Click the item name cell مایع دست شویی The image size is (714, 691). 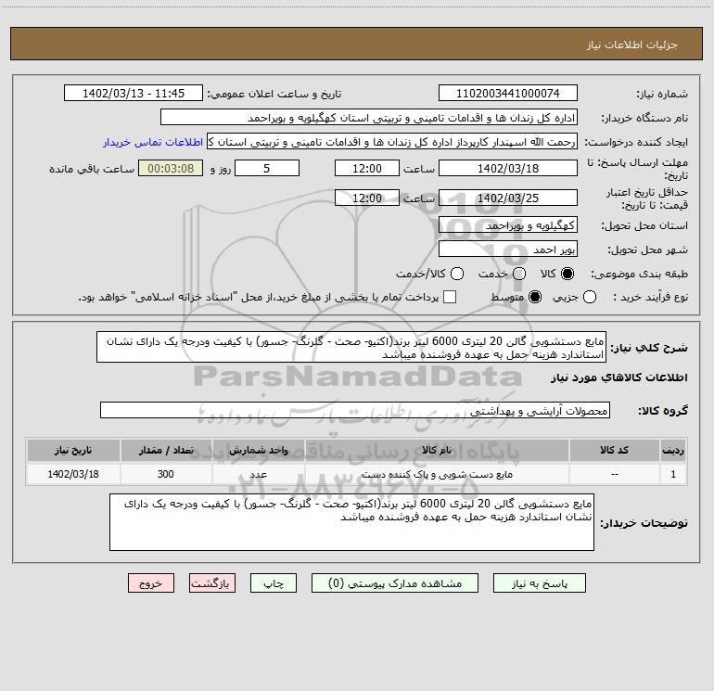pyautogui.click(x=437, y=474)
